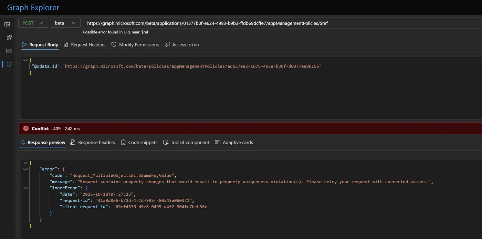Click the "Possible error found in URL" warning

(x=116, y=32)
